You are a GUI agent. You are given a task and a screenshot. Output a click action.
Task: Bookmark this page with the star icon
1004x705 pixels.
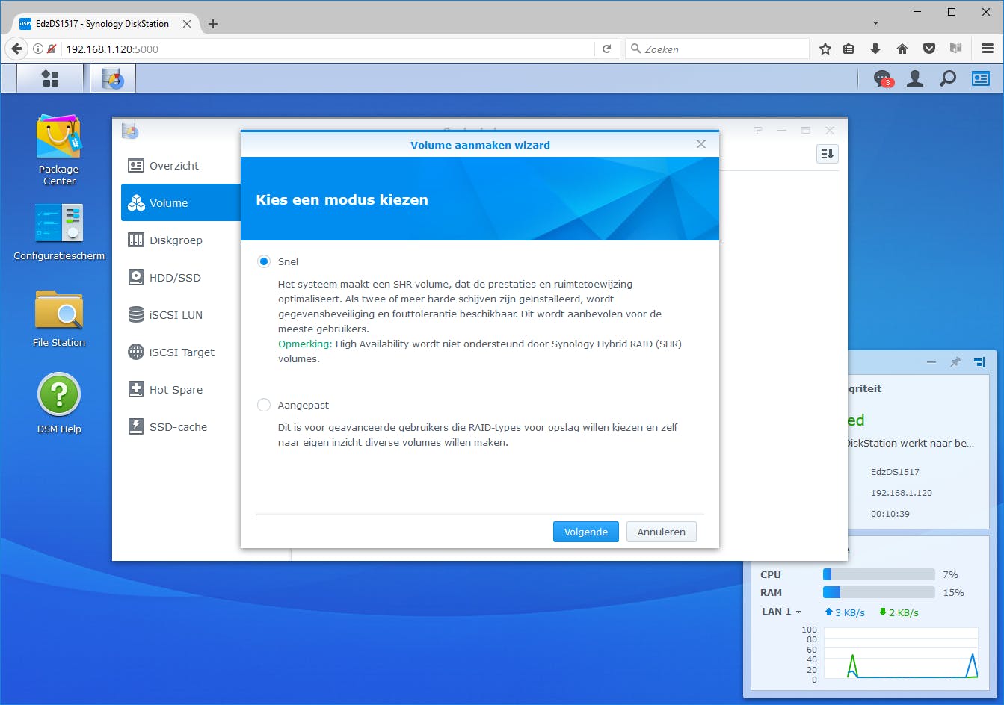[825, 49]
